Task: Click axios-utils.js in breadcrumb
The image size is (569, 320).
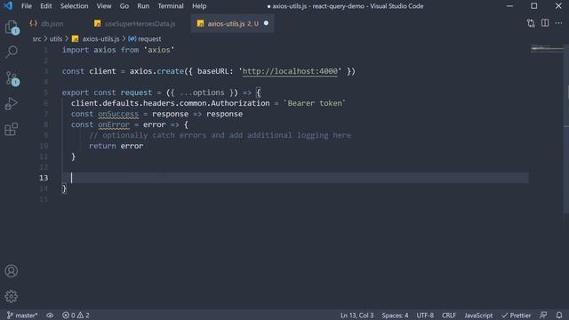Action: pos(100,39)
